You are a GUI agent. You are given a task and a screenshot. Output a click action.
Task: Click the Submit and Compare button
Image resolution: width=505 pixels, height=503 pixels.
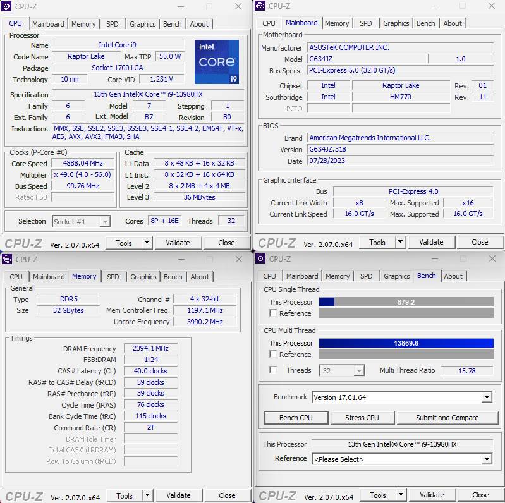click(447, 418)
